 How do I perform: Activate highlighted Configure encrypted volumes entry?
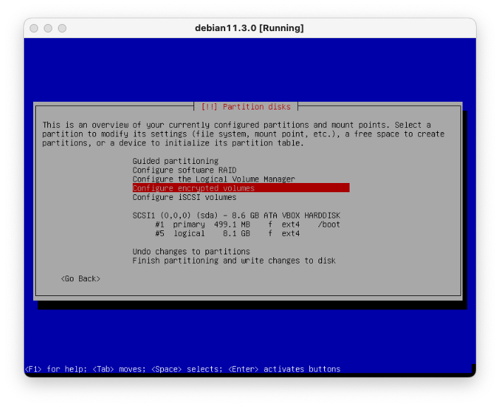pyautogui.click(x=240, y=189)
